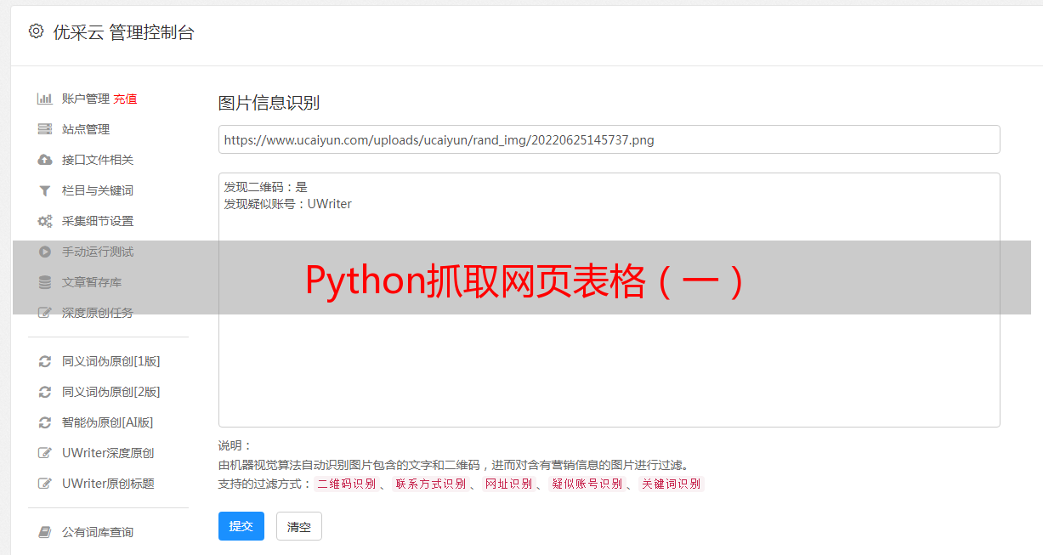Click the filter icon for 栏目与关键词
This screenshot has height=555, width=1043.
coord(45,190)
